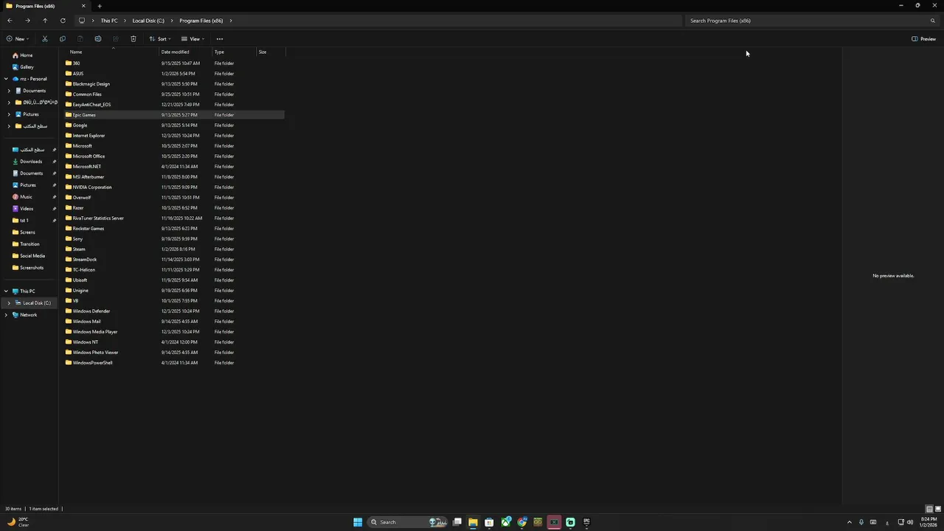Delete selection with the trash icon
Screen dimensions: 944x531
pos(133,39)
